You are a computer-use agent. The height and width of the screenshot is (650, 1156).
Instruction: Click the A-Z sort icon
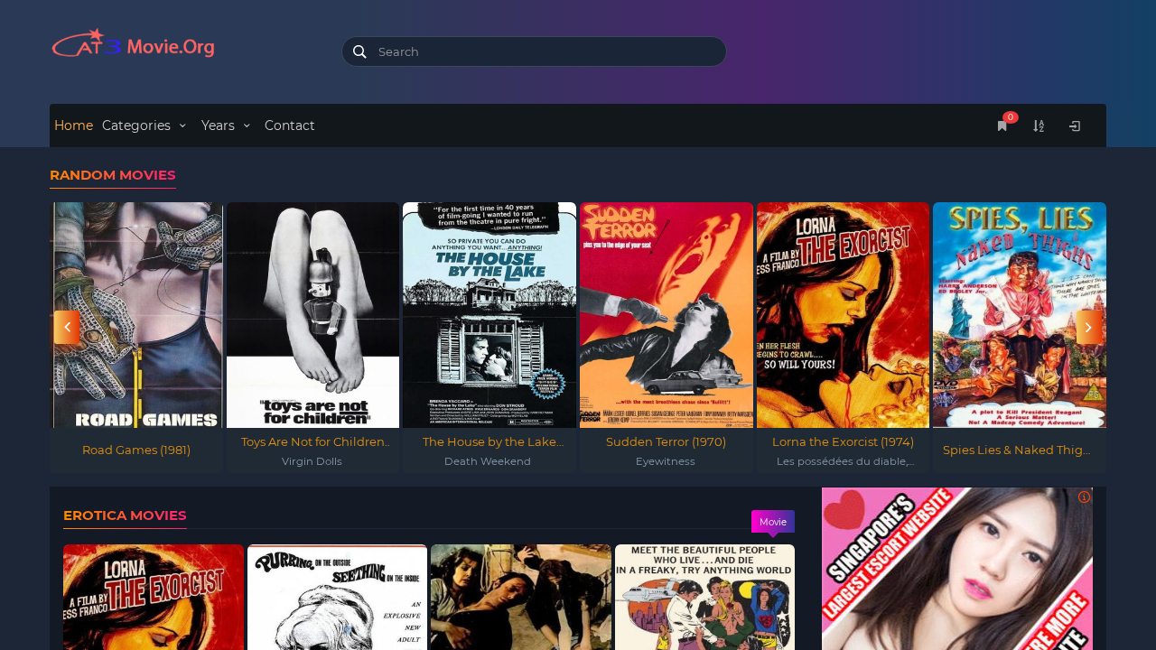(x=1039, y=125)
